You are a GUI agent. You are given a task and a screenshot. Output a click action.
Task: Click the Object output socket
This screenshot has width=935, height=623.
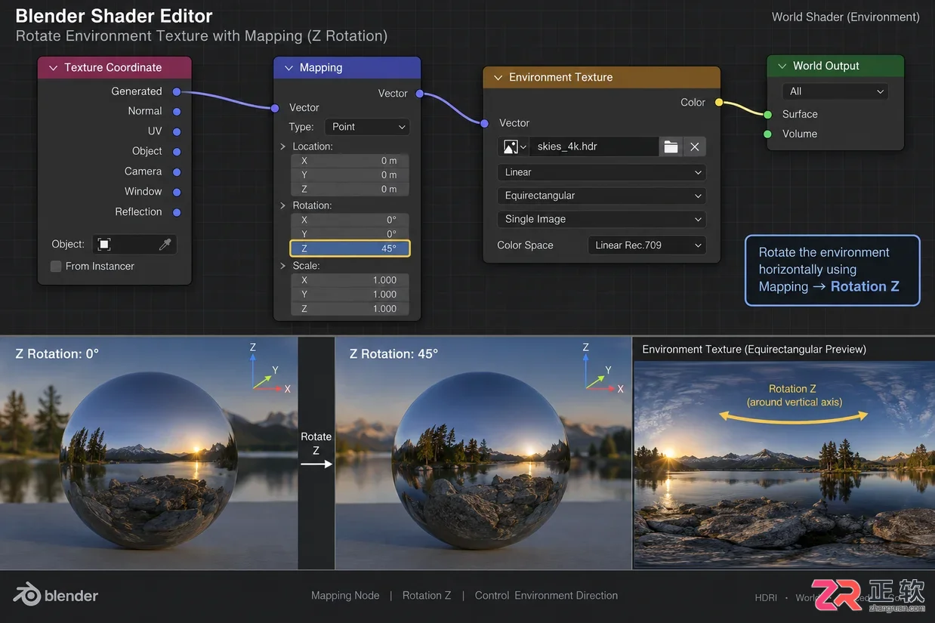pos(176,151)
